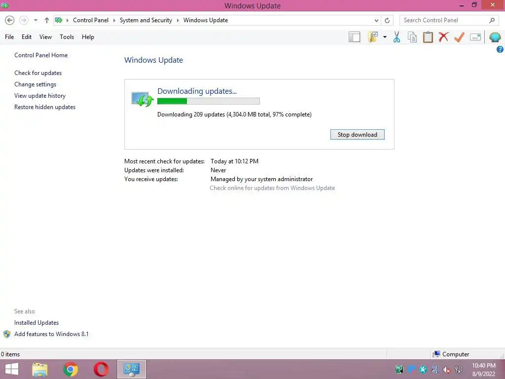Go up one level with Up arrow

47,20
